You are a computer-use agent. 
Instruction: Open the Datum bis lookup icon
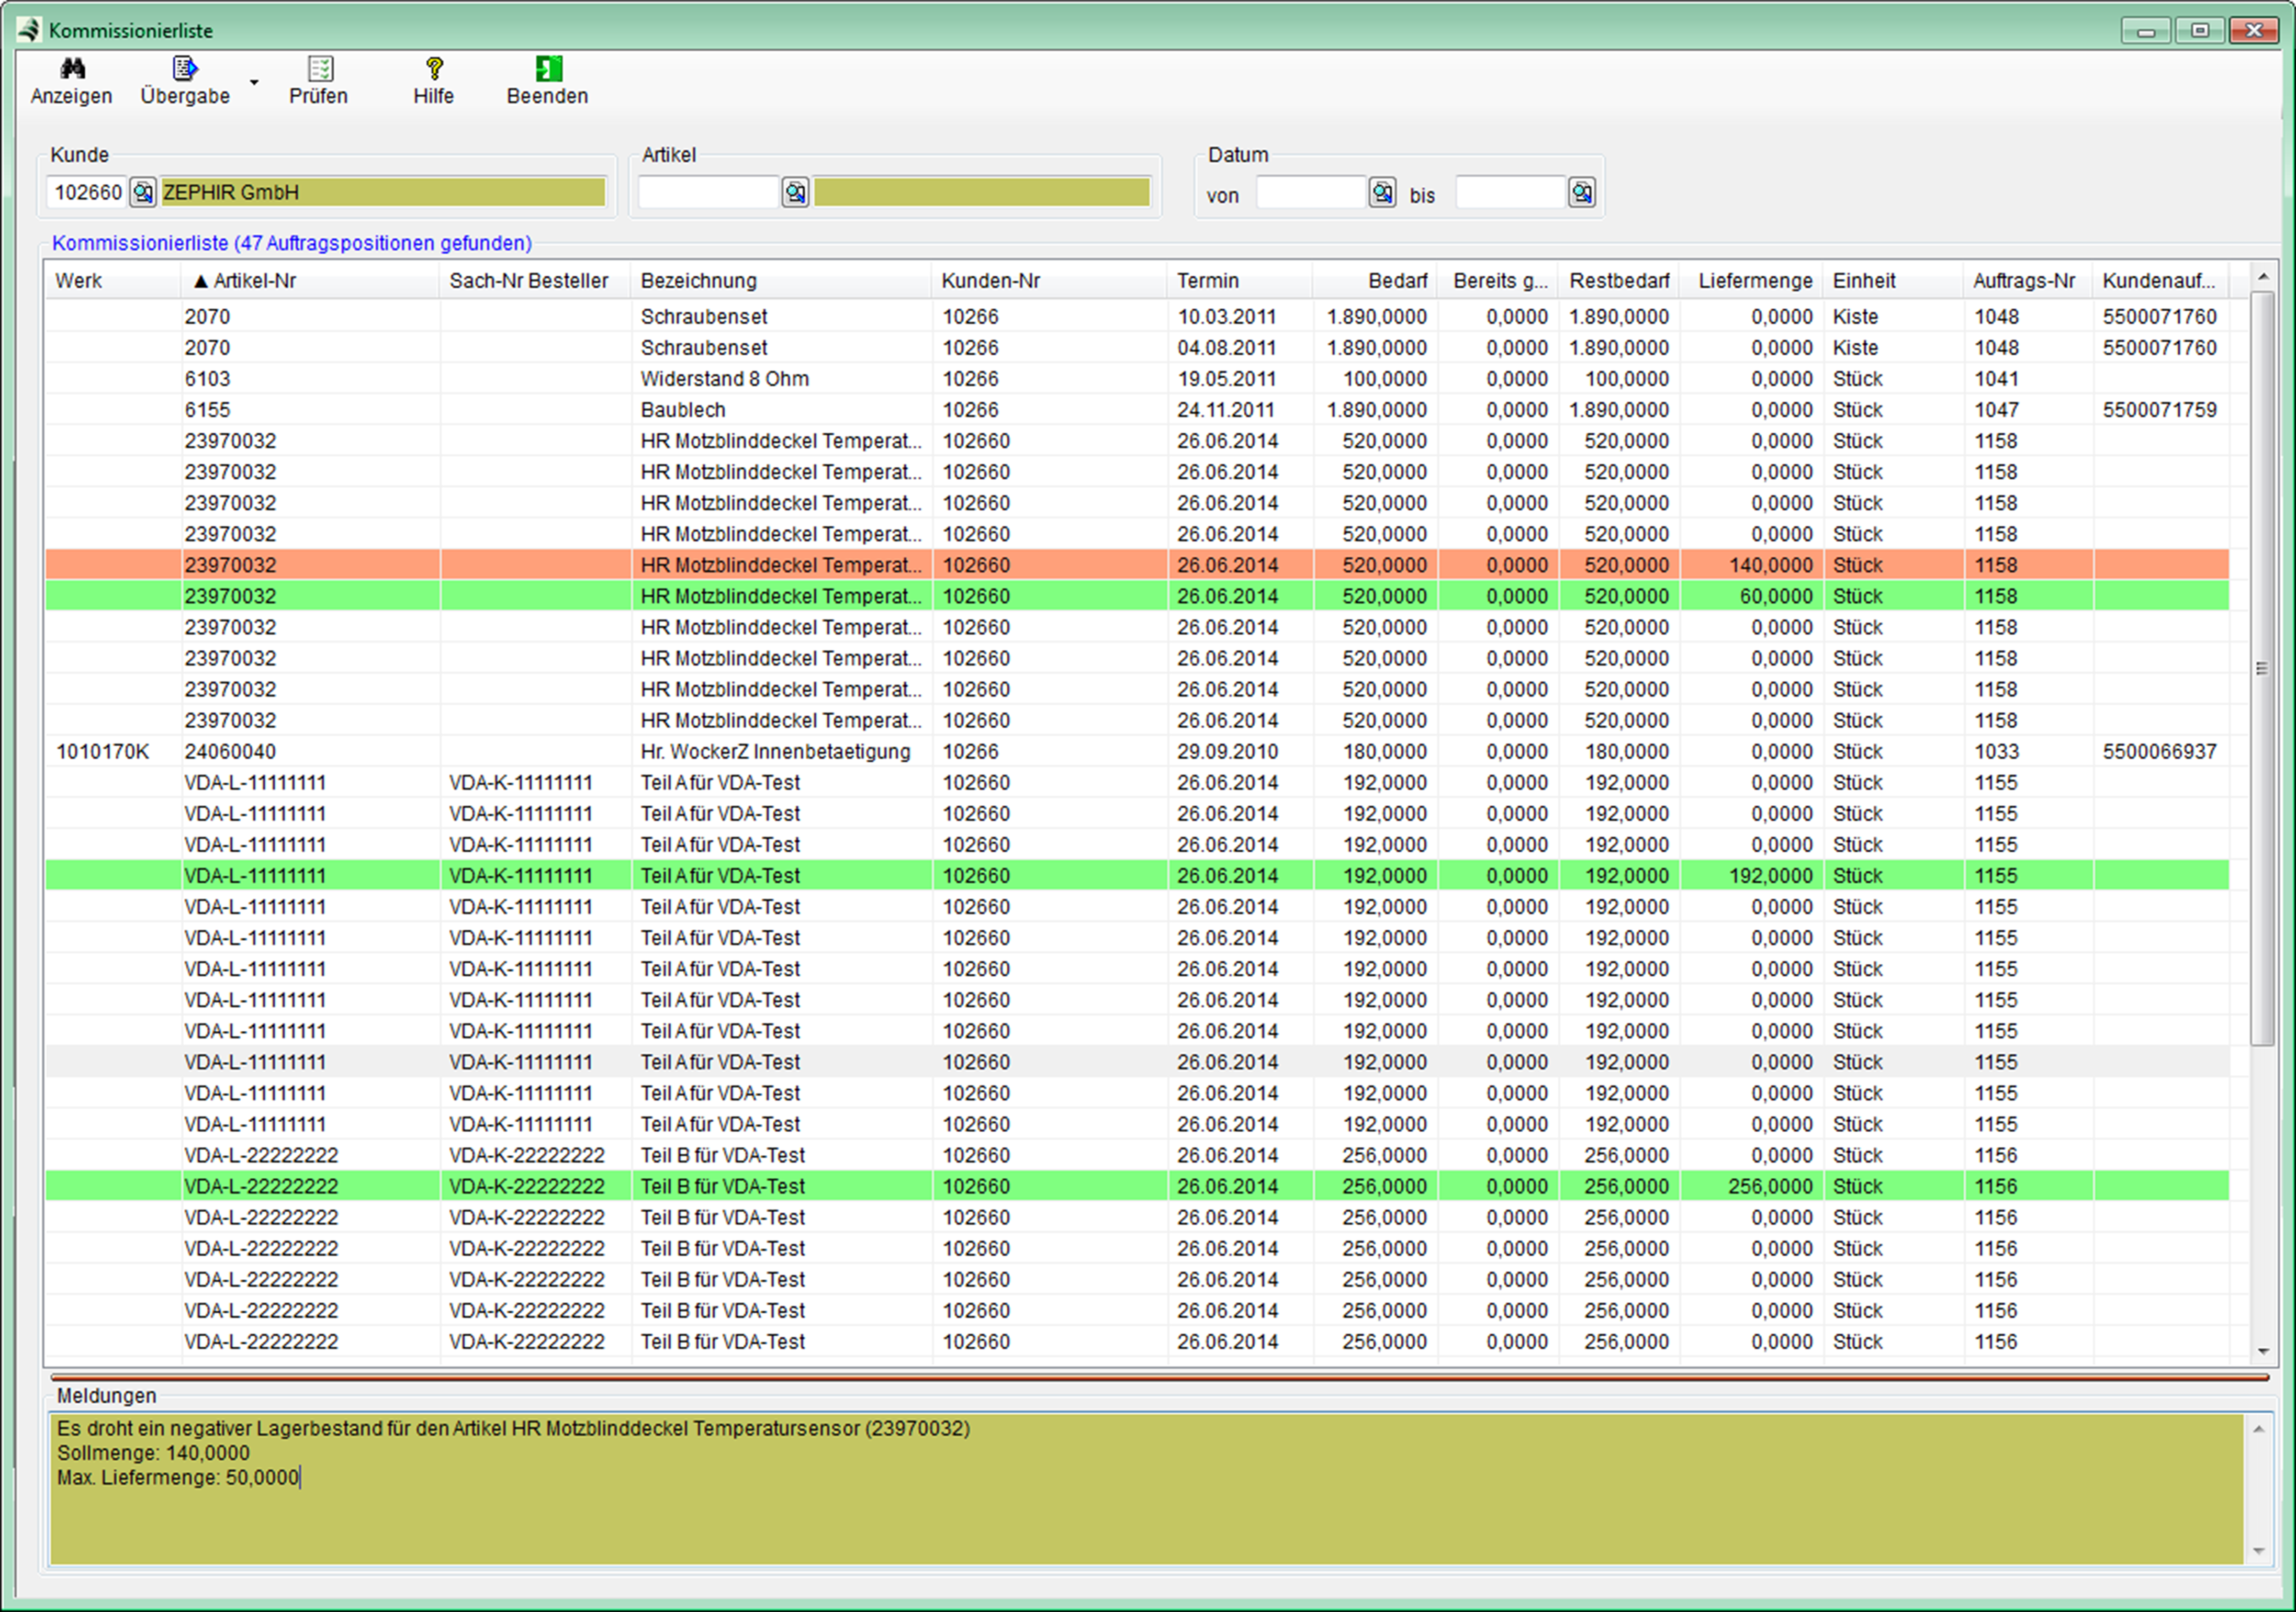coord(1581,192)
